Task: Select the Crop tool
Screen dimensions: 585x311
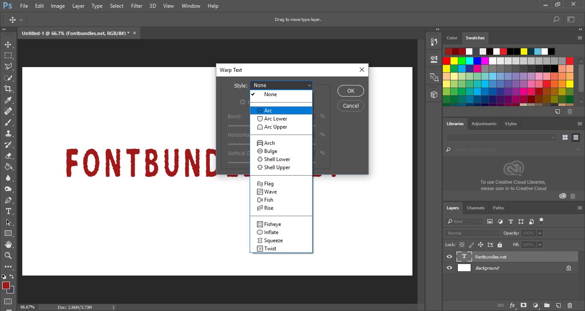Action: click(x=8, y=88)
